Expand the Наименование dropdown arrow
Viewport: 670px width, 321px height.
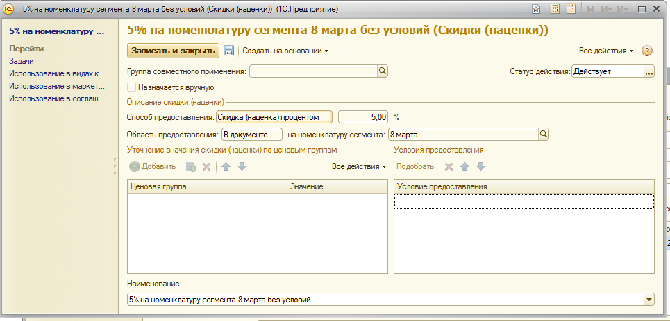click(649, 299)
